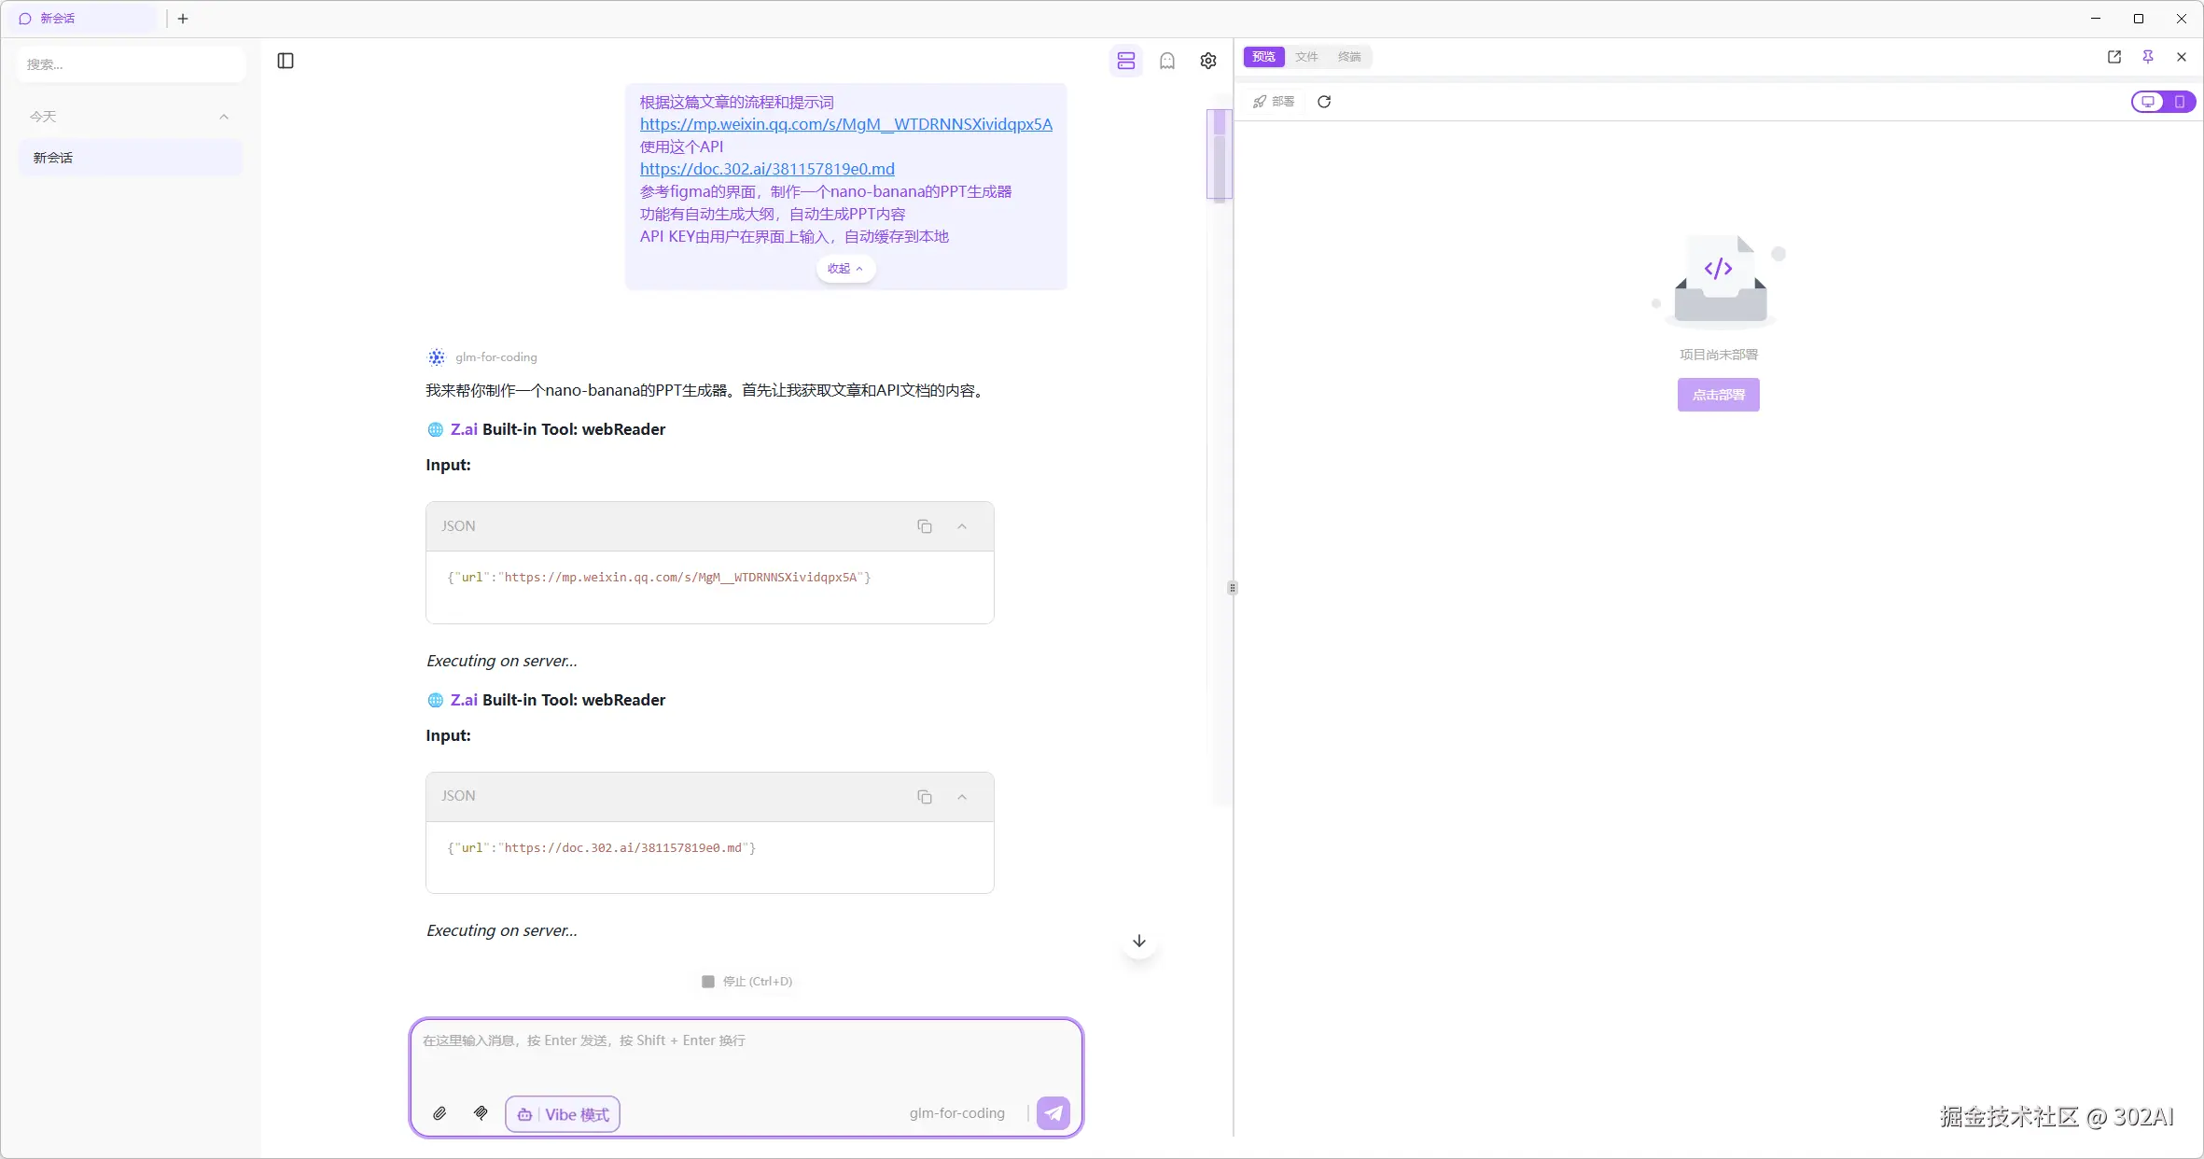Switch to the 文件 tab
This screenshot has height=1159, width=2204.
pyautogui.click(x=1306, y=57)
